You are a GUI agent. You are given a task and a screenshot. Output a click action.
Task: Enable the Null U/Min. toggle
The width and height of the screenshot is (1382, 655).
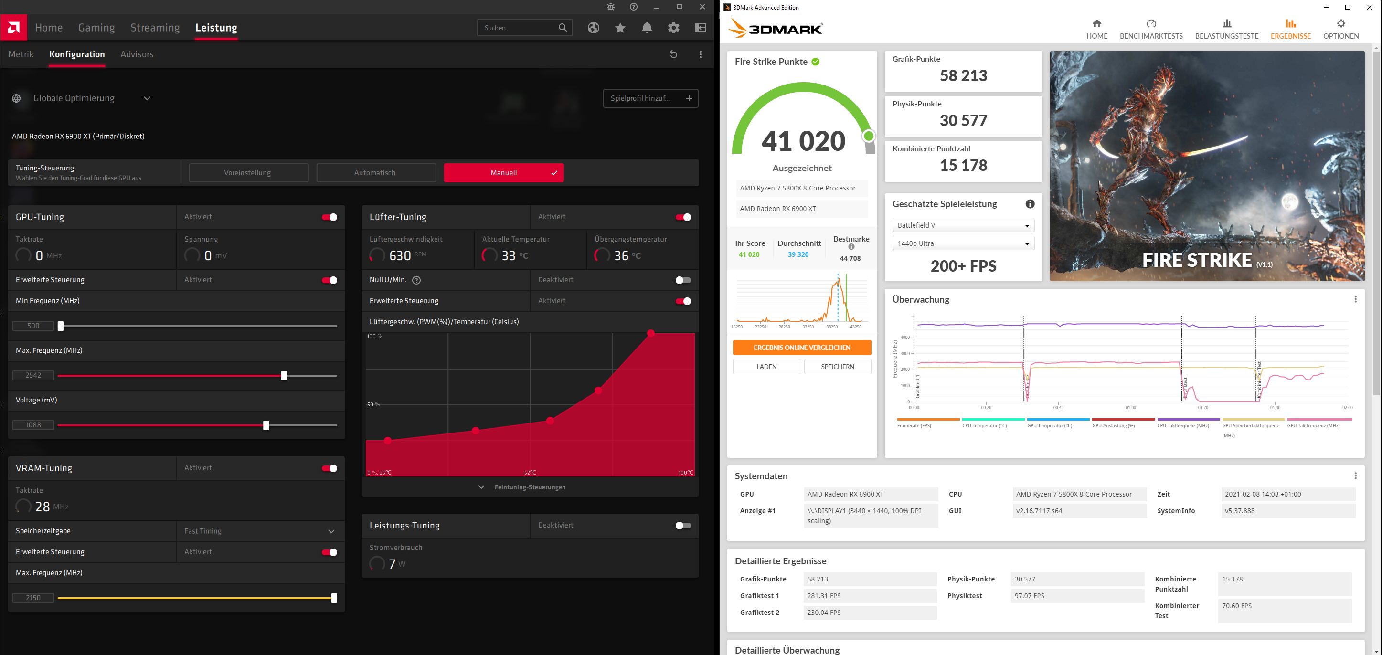pos(682,280)
